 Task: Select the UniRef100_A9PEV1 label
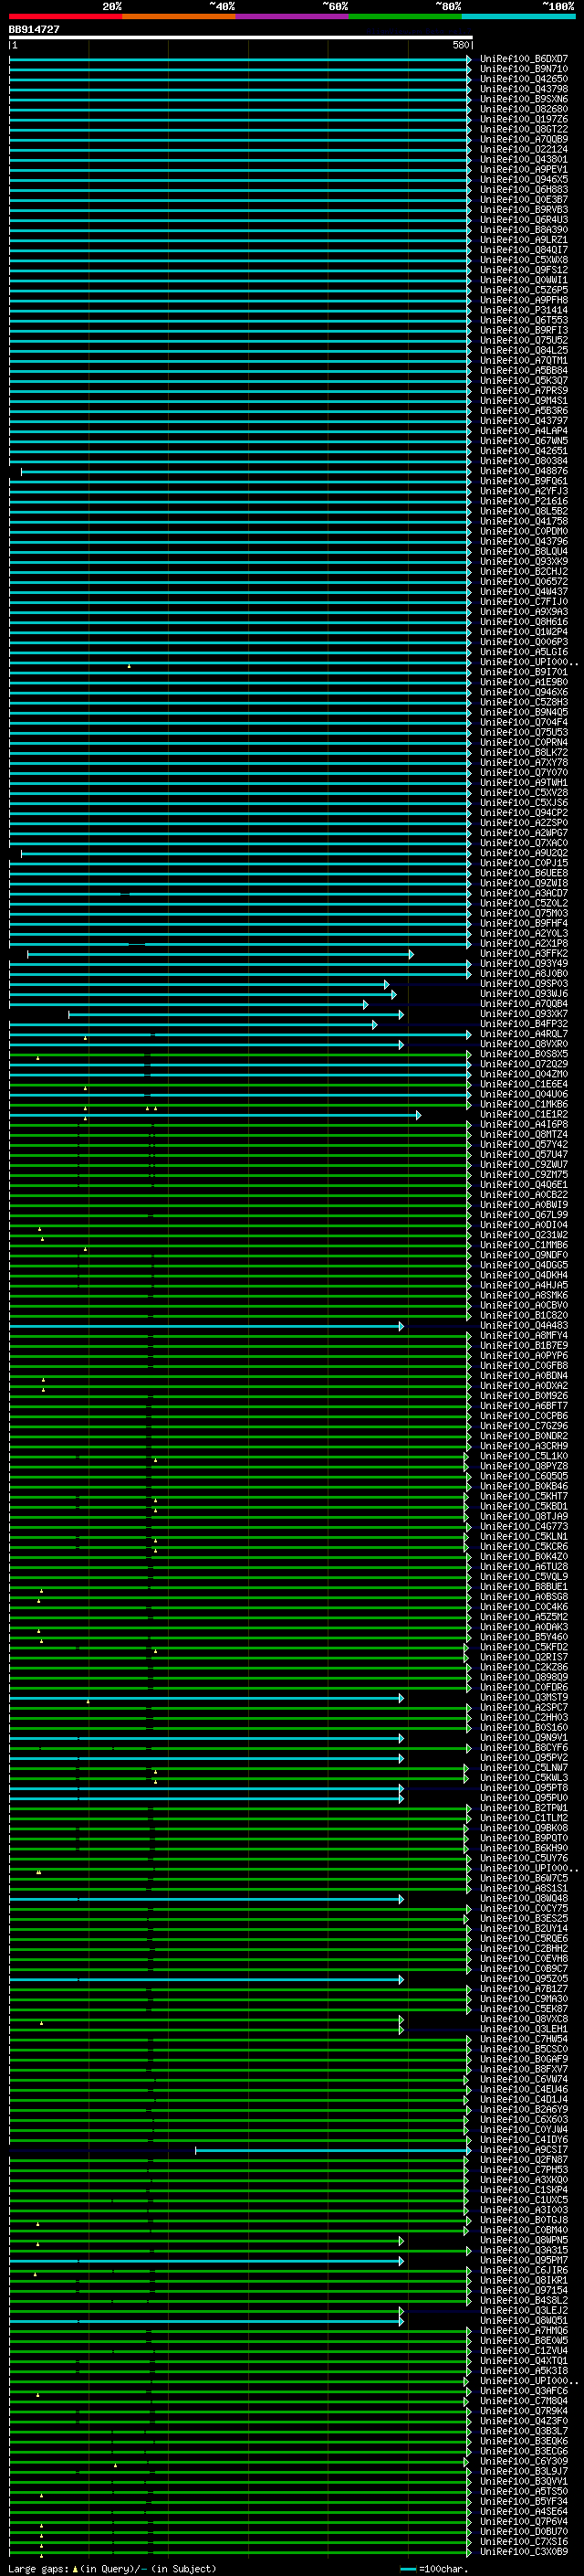524,169
